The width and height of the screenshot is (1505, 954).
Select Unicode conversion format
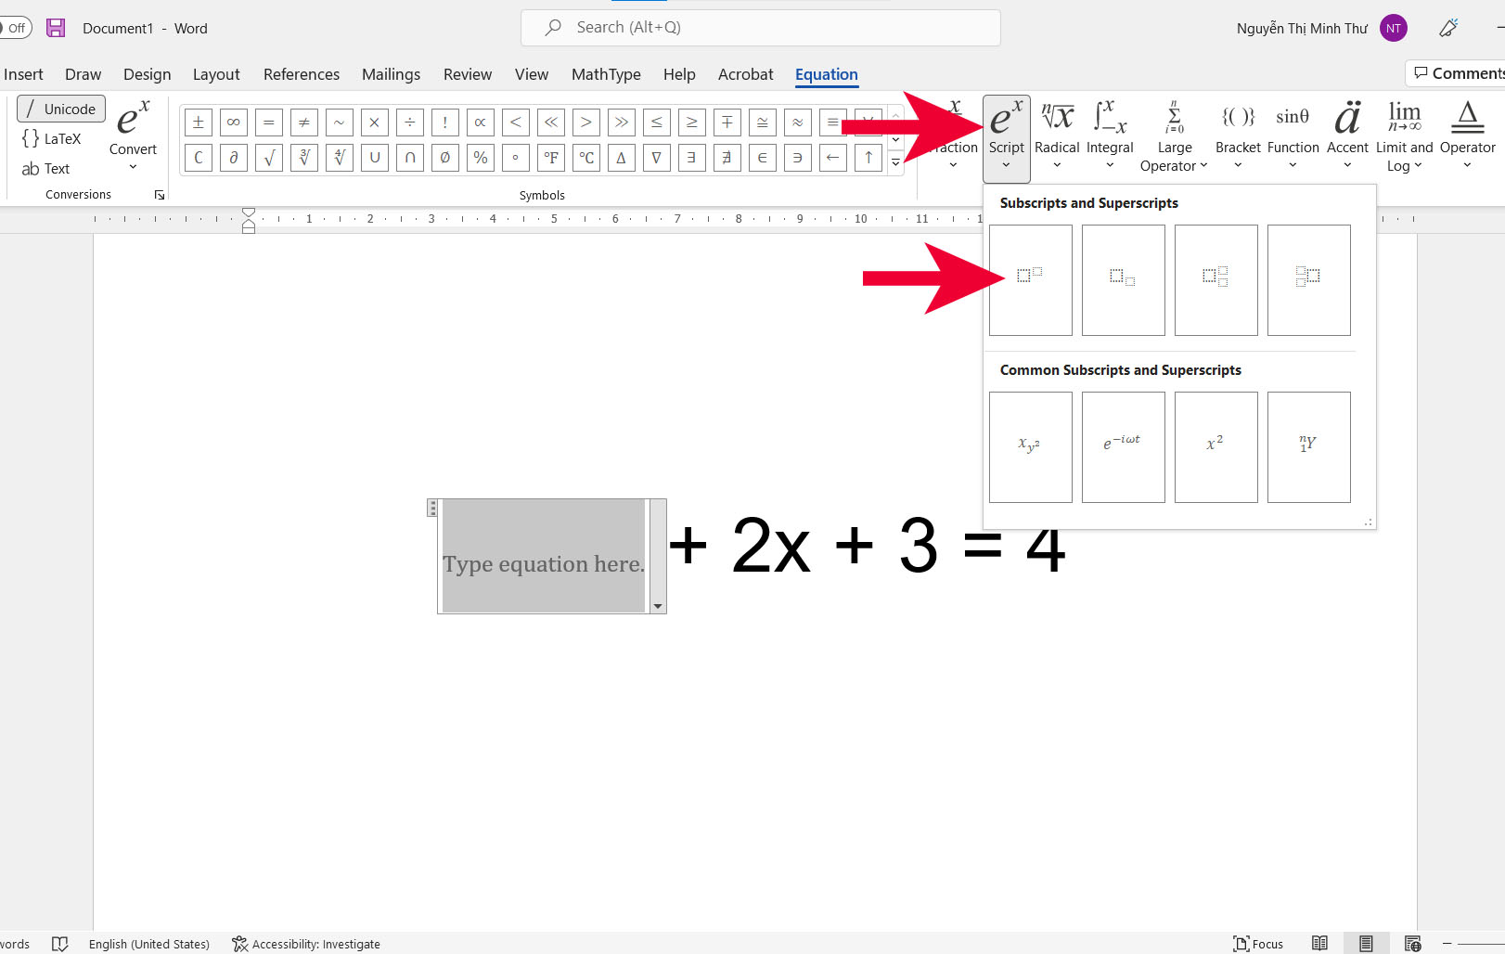(x=61, y=109)
